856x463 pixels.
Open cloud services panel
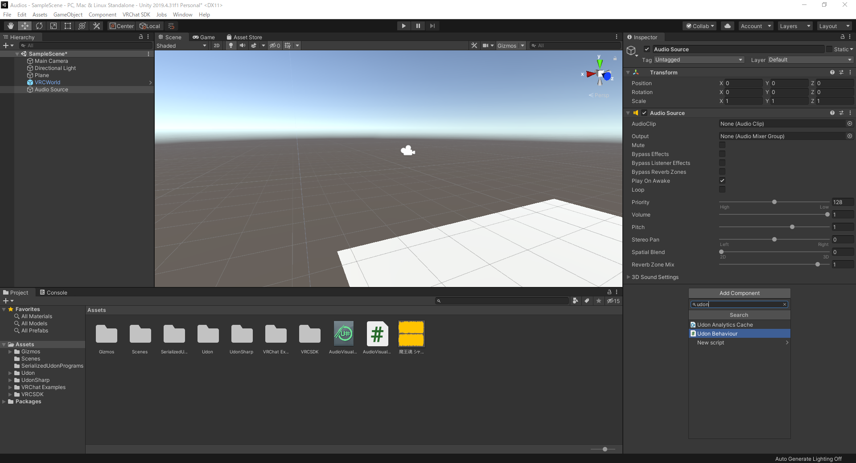pyautogui.click(x=728, y=26)
